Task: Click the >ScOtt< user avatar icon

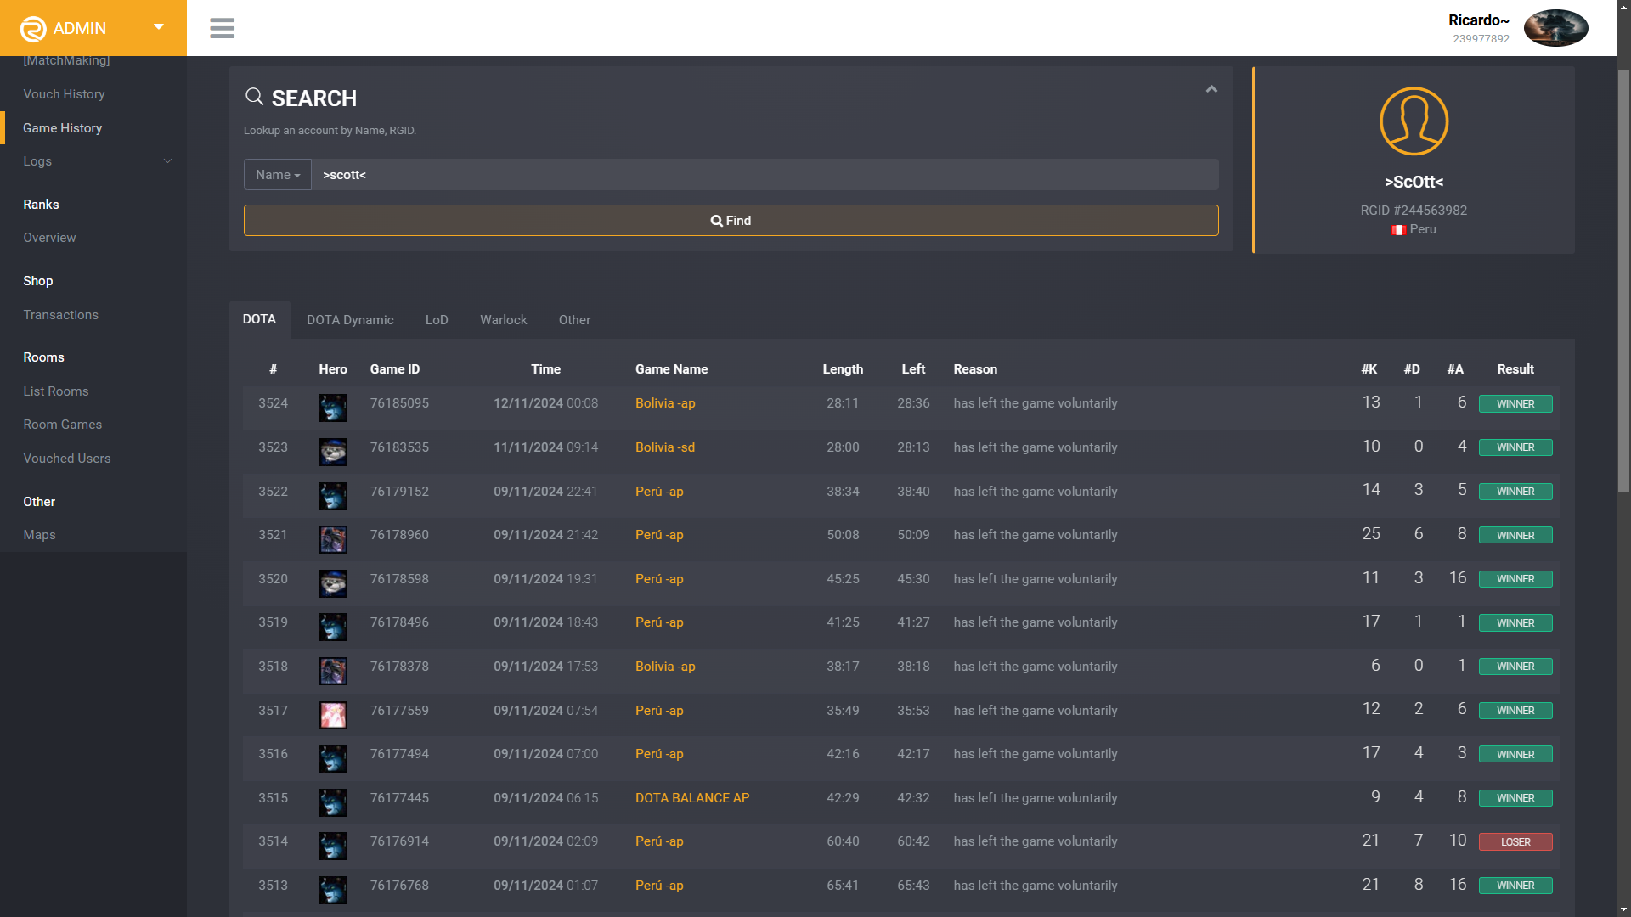Action: [1414, 121]
